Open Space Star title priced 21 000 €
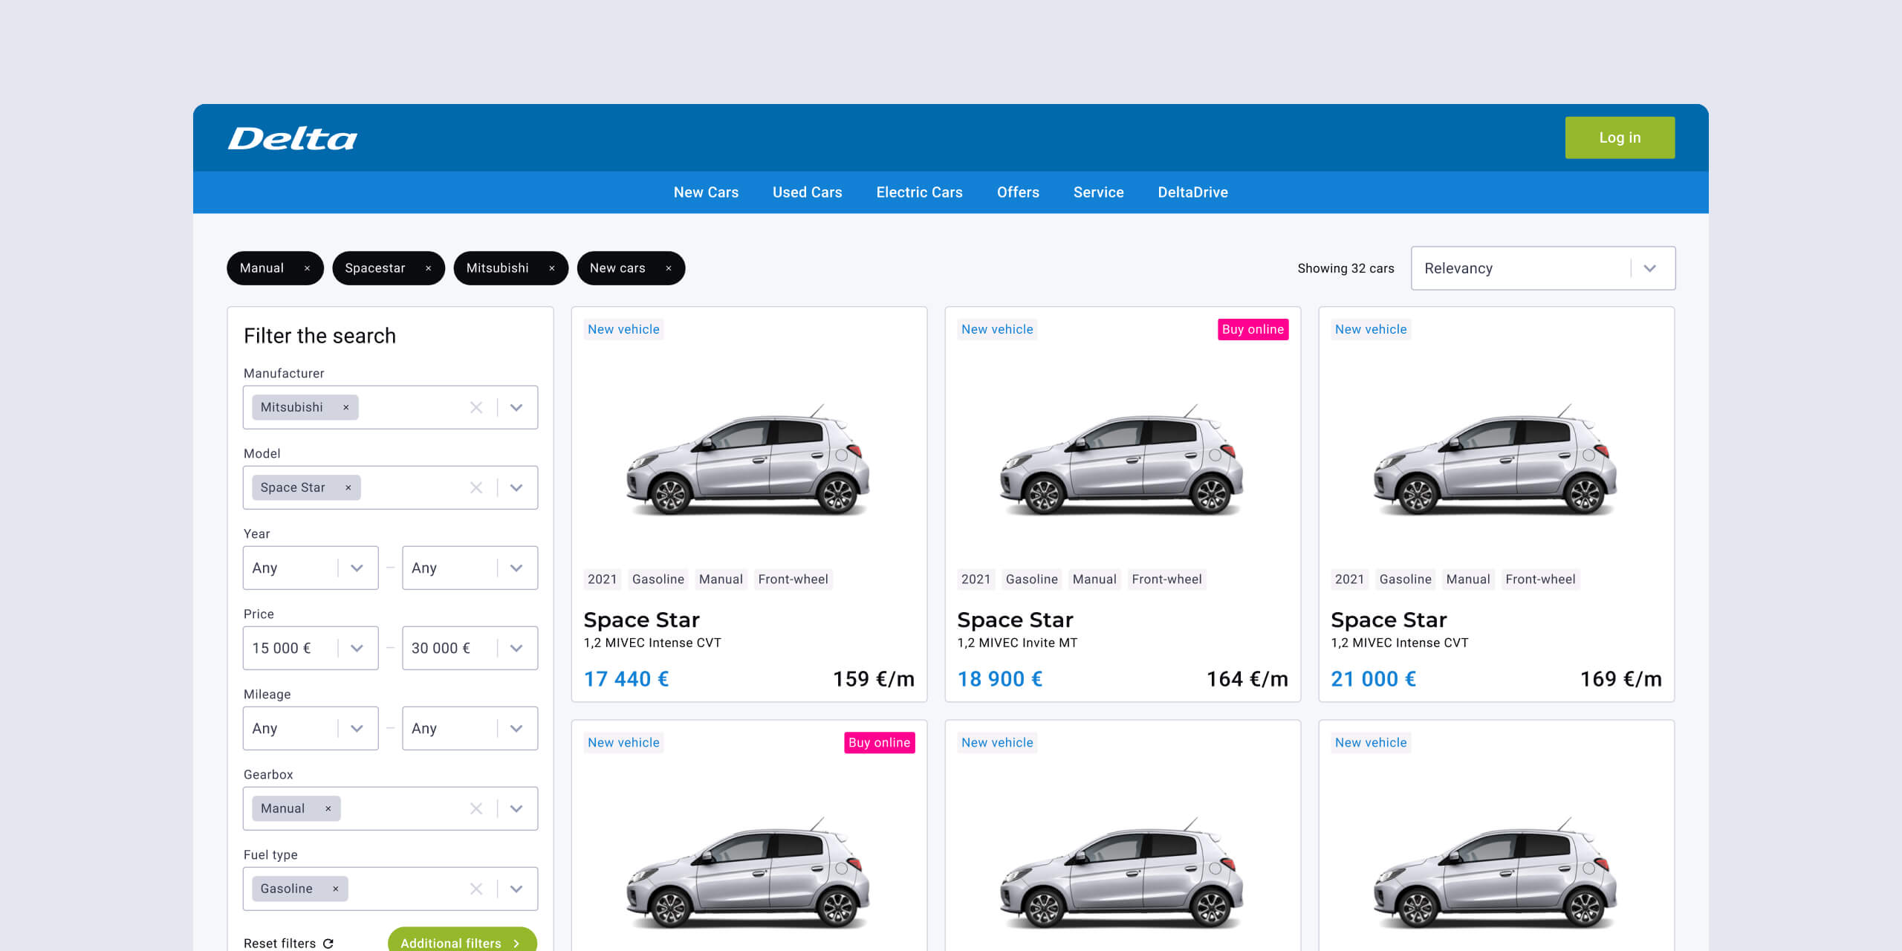 [x=1389, y=620]
